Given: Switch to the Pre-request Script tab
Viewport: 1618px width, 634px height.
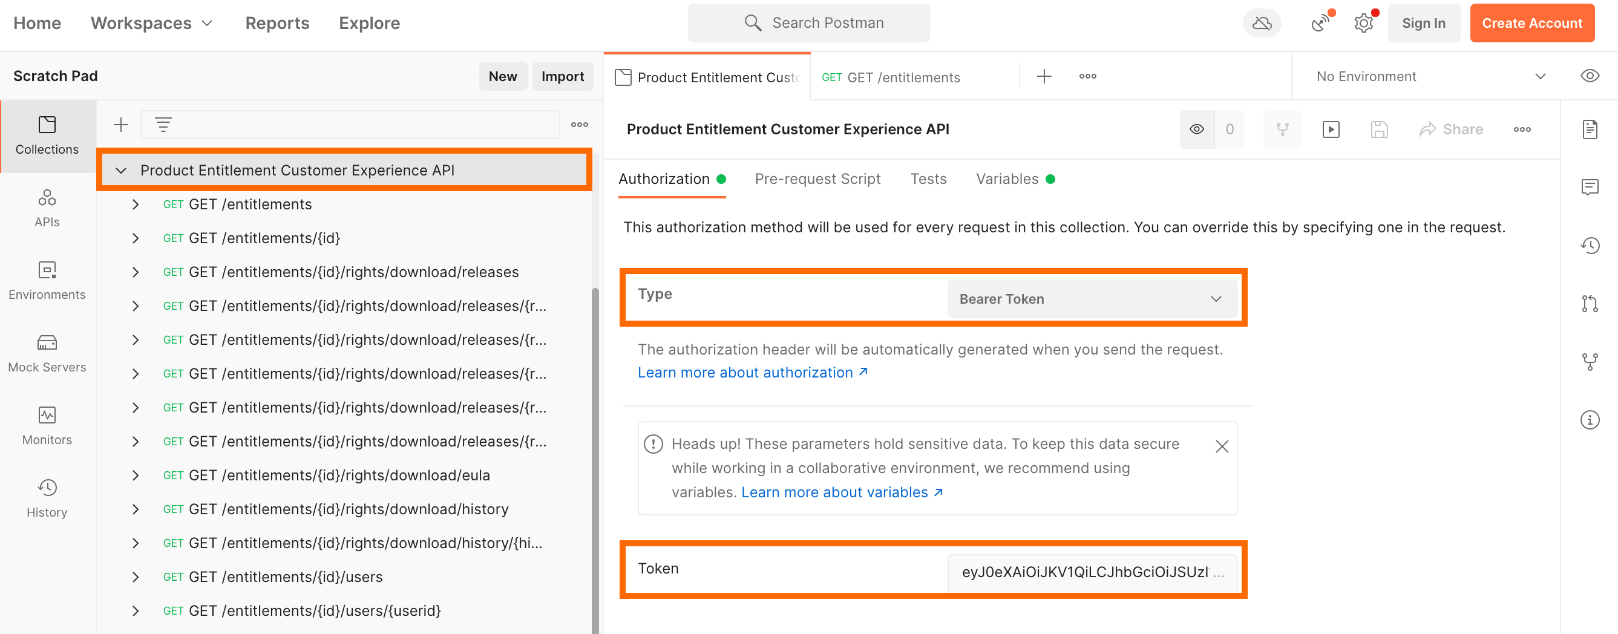Looking at the screenshot, I should [x=817, y=180].
